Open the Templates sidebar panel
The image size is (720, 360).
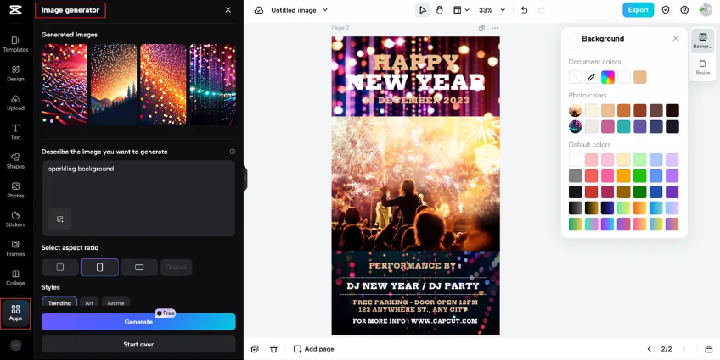tap(15, 44)
